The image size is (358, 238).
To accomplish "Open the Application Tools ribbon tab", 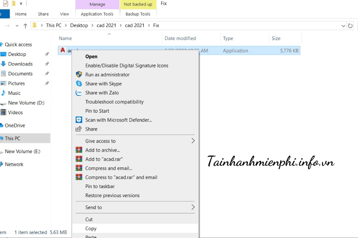I will [97, 14].
